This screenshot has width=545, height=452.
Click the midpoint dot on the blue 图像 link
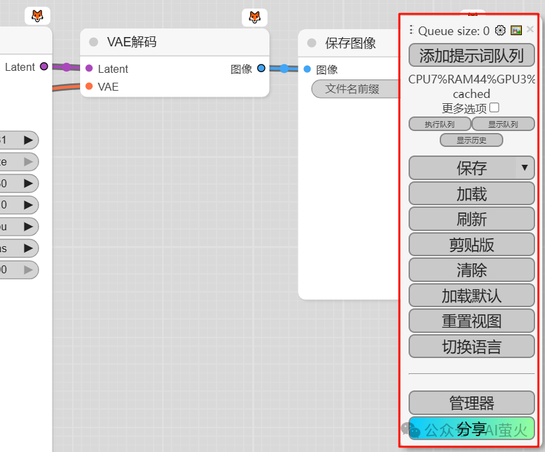[284, 68]
